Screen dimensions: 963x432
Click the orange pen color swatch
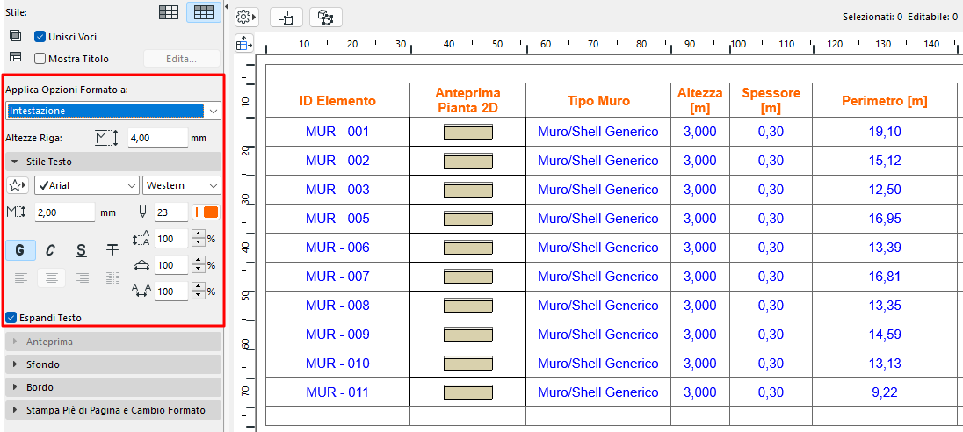(211, 212)
